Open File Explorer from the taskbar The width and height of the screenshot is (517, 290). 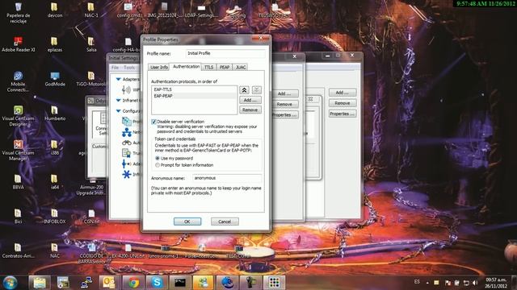tap(40, 283)
